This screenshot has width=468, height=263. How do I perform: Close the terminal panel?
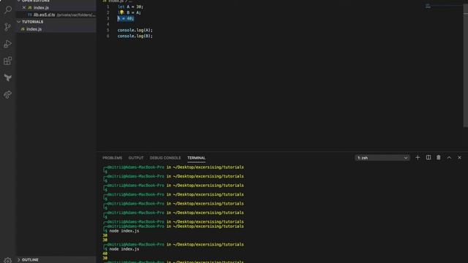tap(459, 158)
